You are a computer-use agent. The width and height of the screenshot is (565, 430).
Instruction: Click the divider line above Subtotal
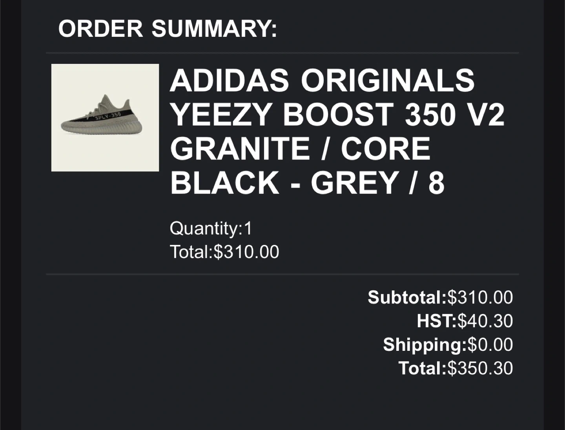282,274
